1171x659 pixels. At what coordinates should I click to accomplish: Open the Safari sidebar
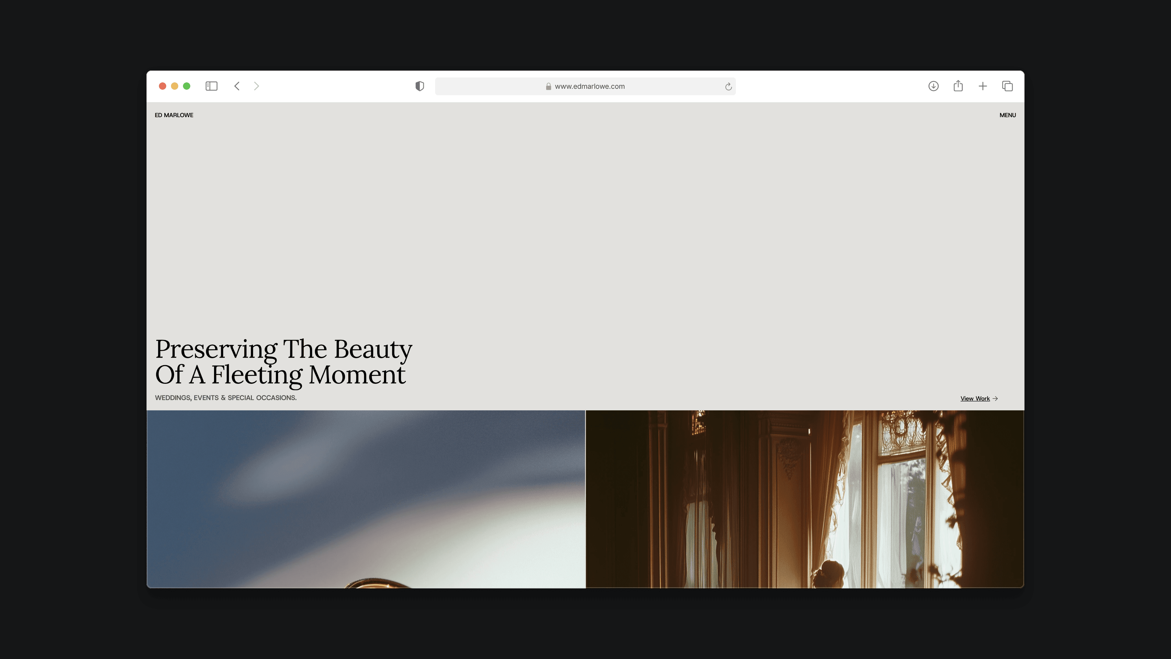211,86
